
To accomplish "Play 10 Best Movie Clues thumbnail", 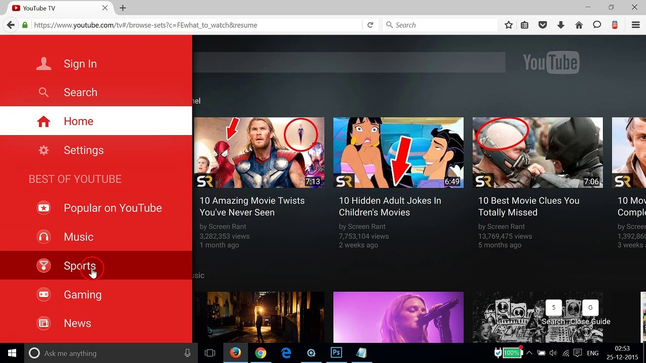I will click(x=537, y=153).
